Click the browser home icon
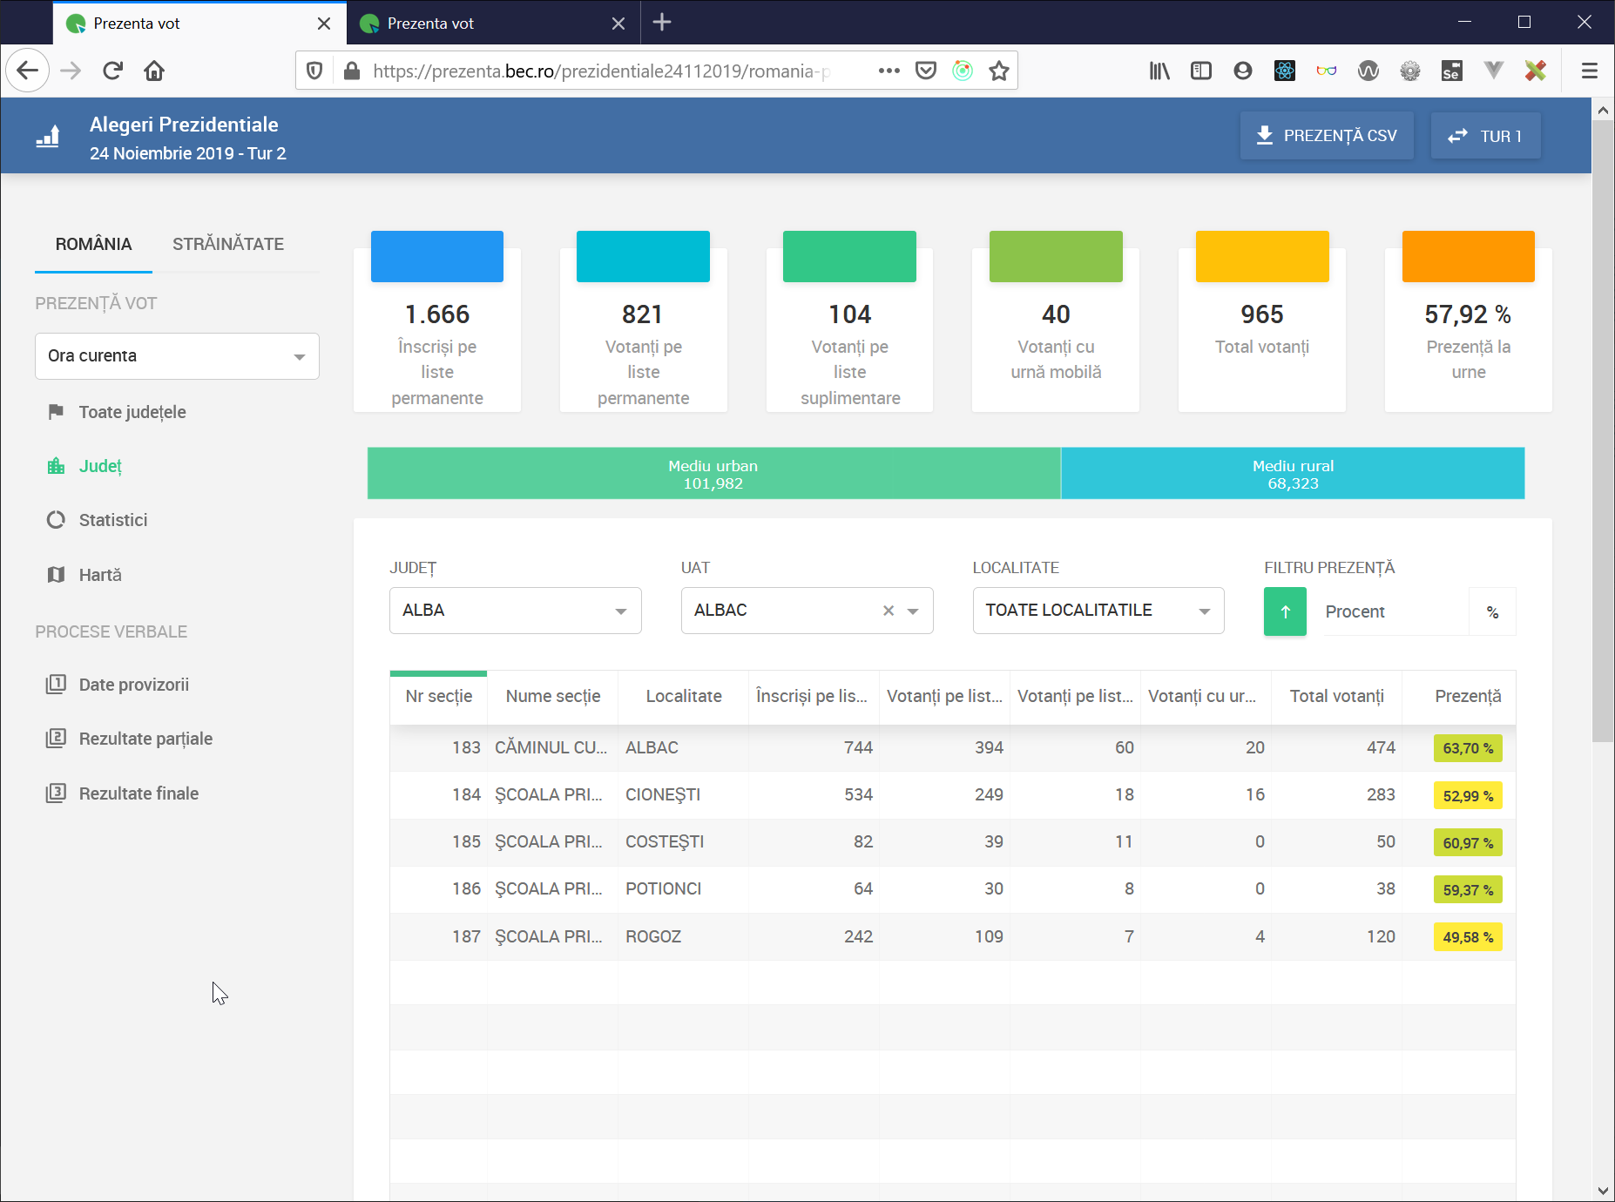This screenshot has height=1202, width=1615. [154, 71]
